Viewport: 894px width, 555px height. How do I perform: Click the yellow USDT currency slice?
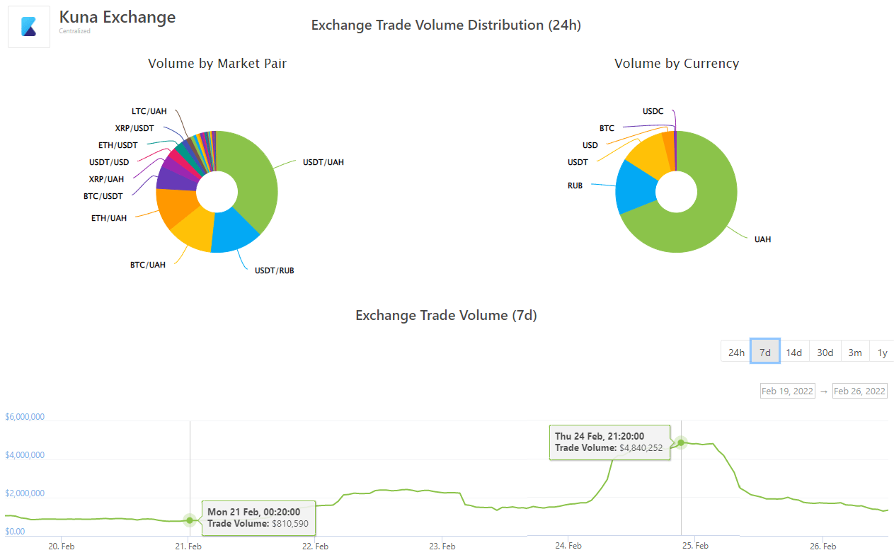click(648, 156)
